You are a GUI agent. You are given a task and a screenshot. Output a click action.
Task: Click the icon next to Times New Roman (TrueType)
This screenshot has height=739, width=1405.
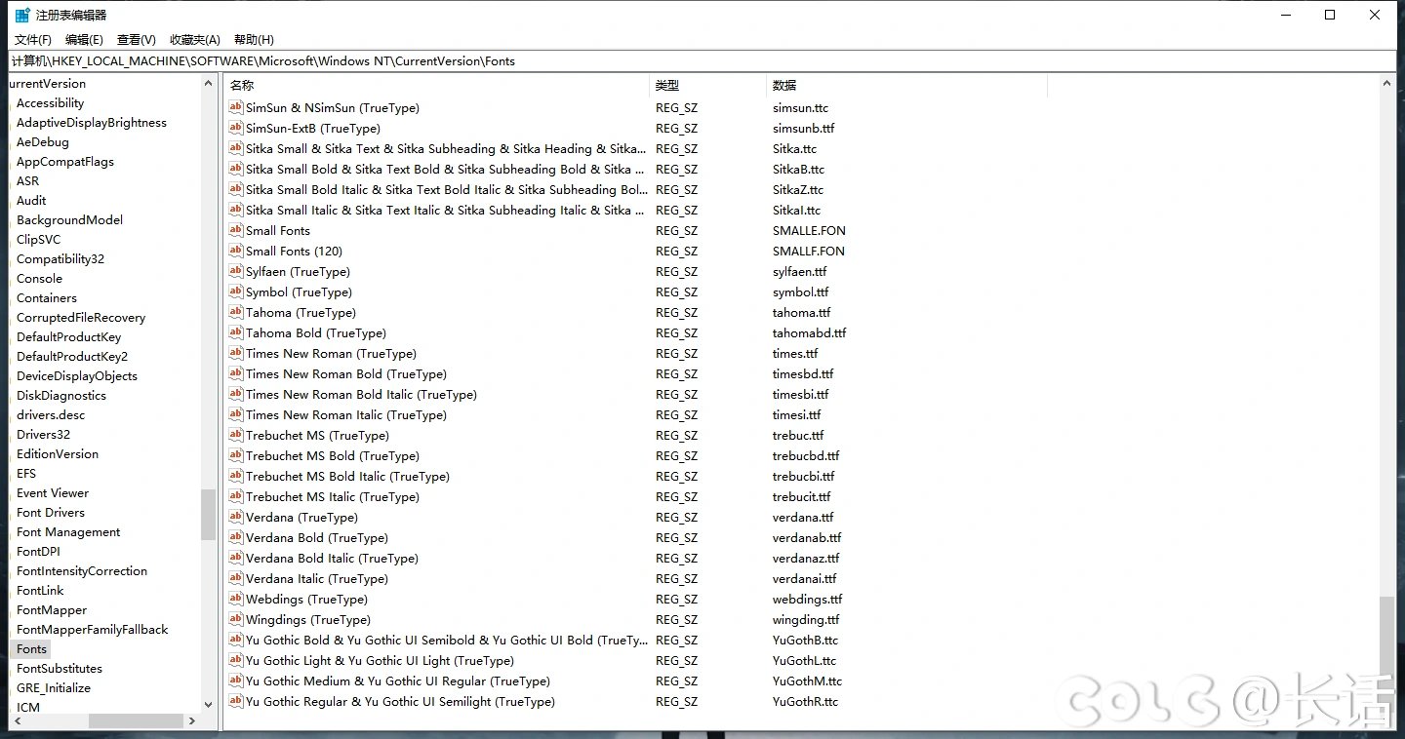click(235, 353)
